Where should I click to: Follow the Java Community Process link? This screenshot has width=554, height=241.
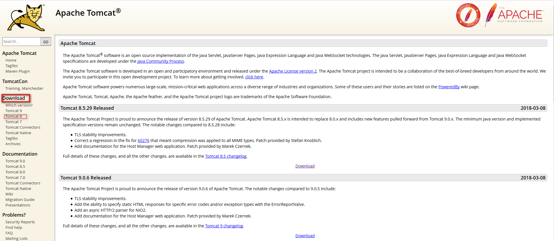[161, 61]
